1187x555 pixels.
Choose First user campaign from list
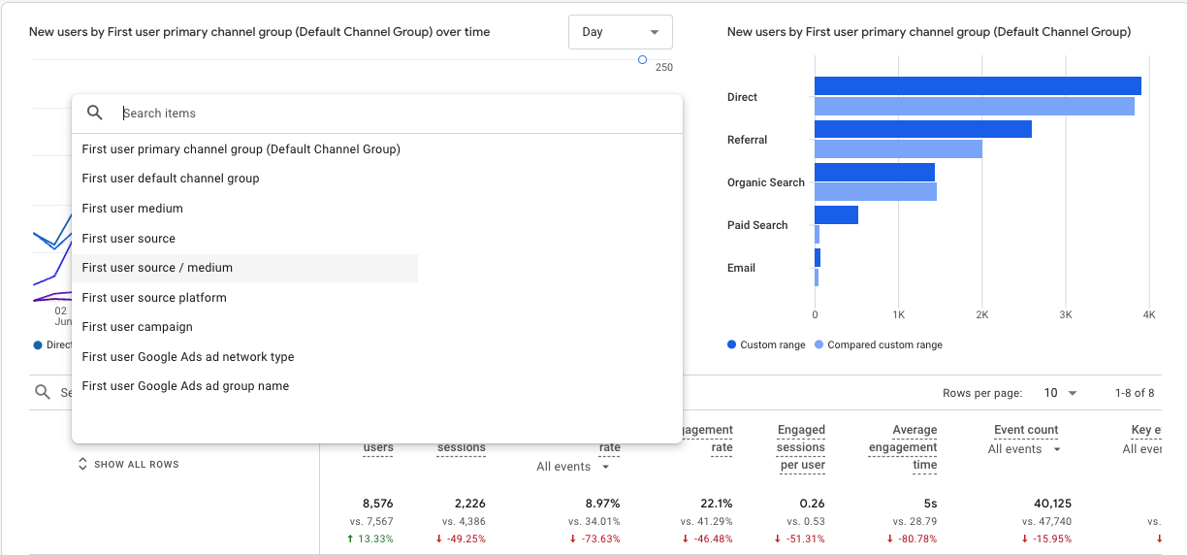pos(137,327)
